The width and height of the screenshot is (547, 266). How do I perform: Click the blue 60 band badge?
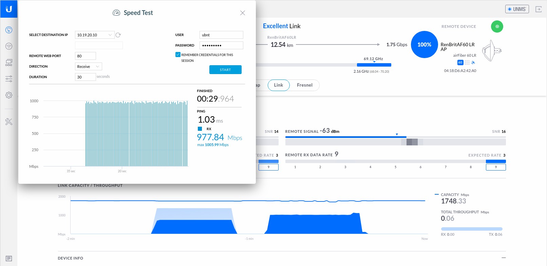460,63
